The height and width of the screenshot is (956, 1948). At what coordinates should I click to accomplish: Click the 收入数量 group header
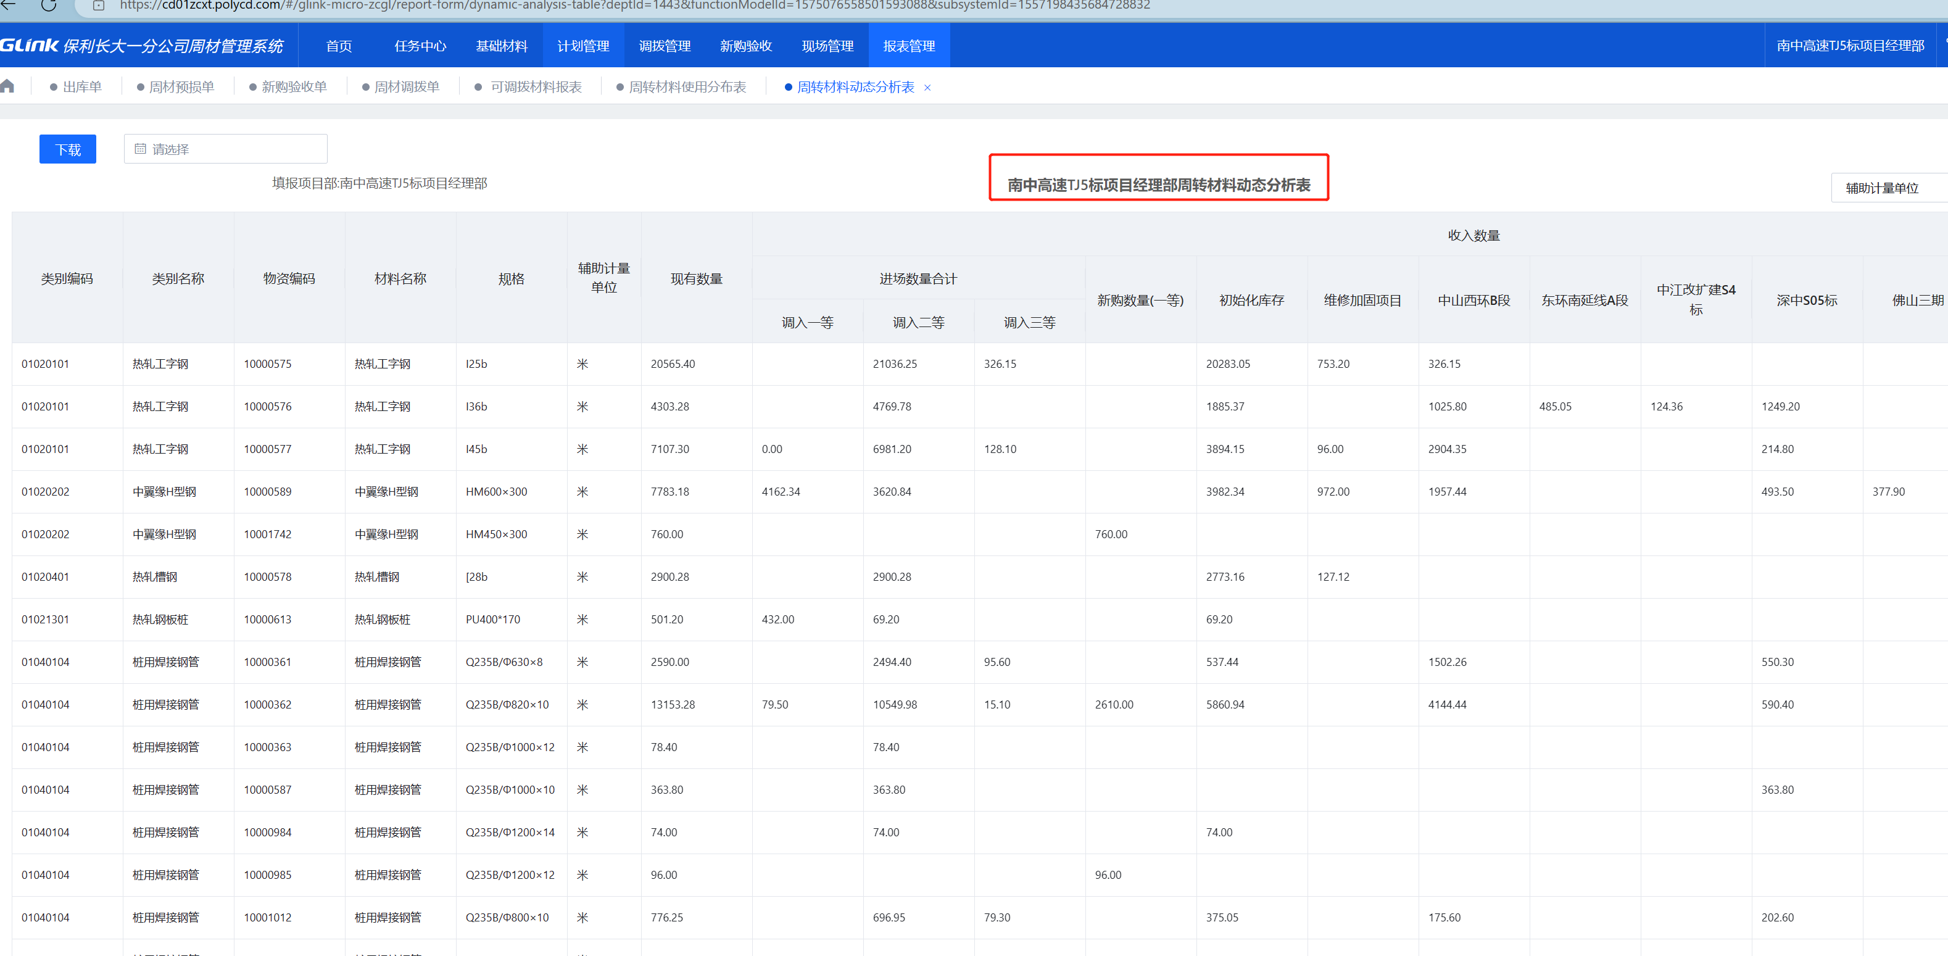pos(1474,235)
